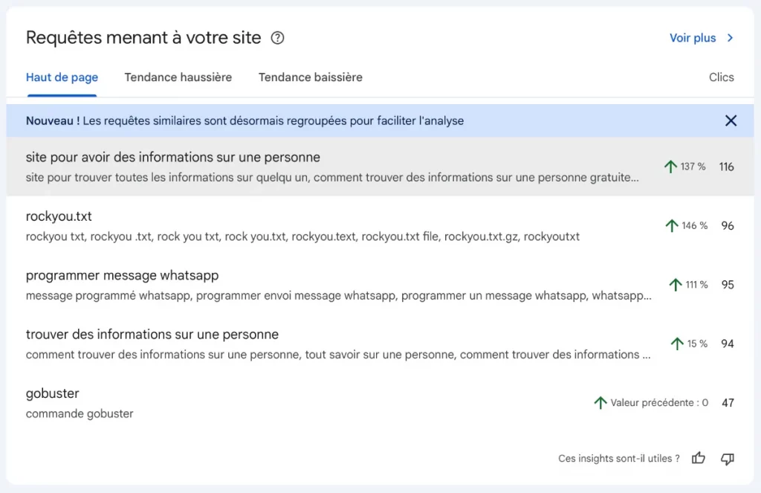The height and width of the screenshot is (493, 761).
Task: Select the highlighted query about finding person information
Action: click(x=172, y=158)
